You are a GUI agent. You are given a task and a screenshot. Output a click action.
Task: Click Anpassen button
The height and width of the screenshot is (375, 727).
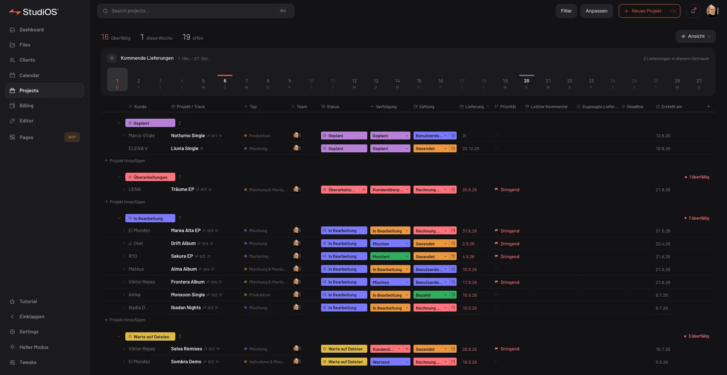coord(596,11)
